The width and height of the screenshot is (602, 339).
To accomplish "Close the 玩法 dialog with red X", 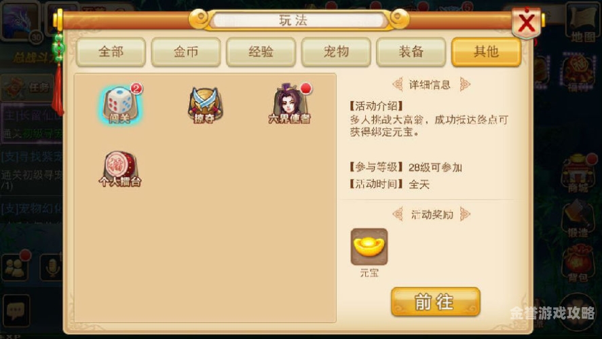I will (x=527, y=23).
